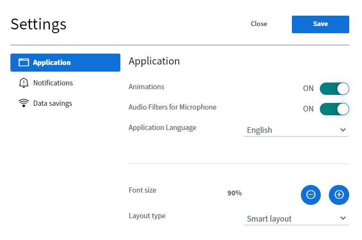Click the chevron arrow beside English
This screenshot has width=362, height=240.
(343, 130)
